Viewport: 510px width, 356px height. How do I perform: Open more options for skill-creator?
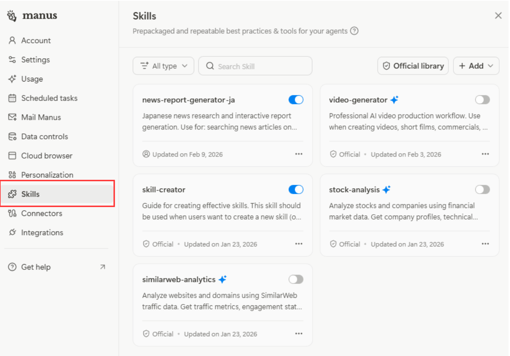point(299,244)
